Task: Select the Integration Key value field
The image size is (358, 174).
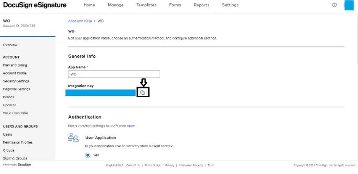Action: [101, 93]
